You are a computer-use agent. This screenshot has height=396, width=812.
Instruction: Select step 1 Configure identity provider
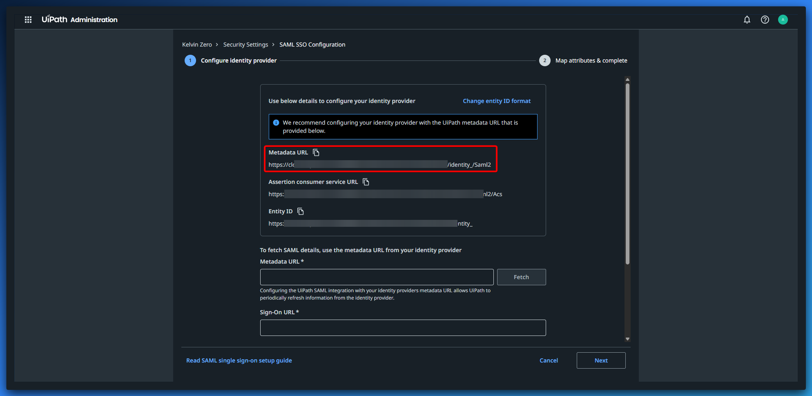click(231, 60)
